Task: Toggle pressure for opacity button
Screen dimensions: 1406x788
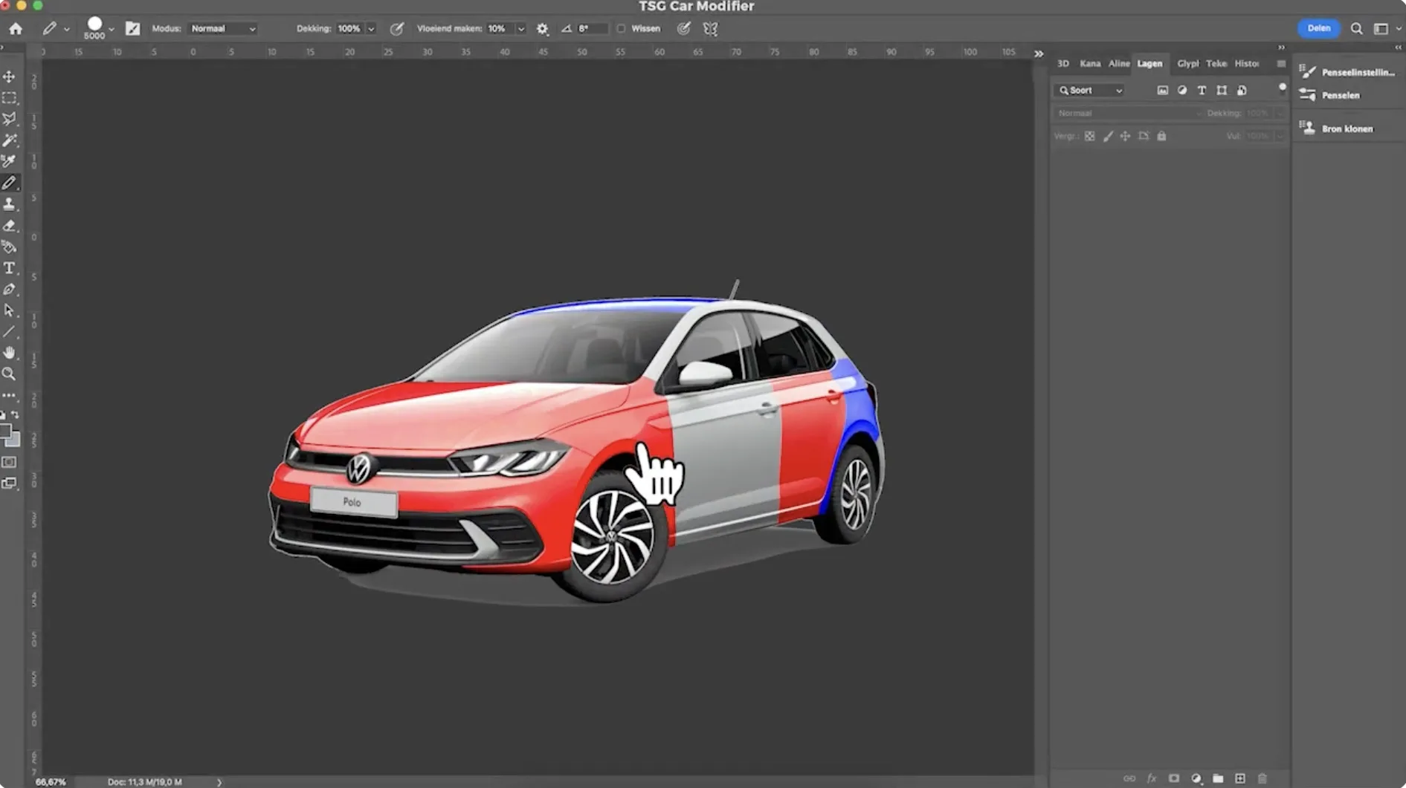Action: (x=397, y=29)
